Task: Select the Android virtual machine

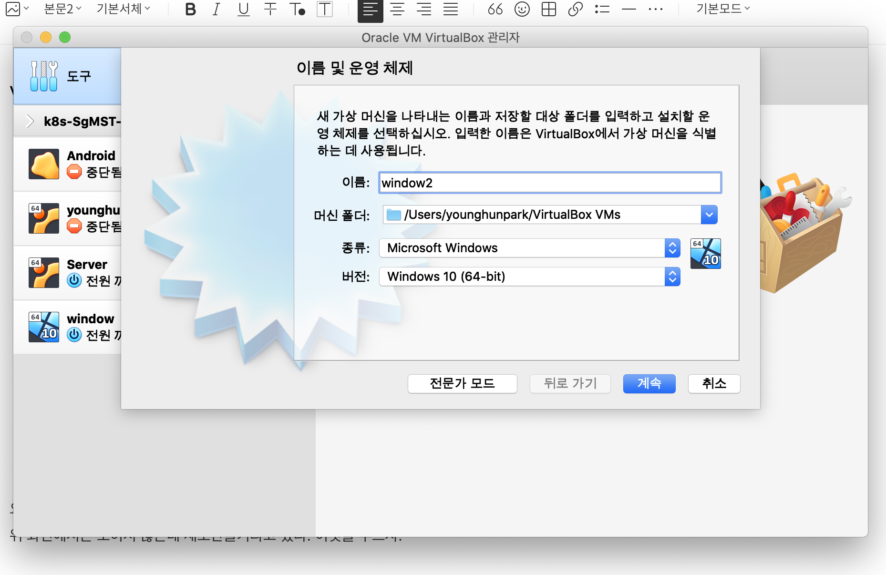Action: tap(67, 164)
